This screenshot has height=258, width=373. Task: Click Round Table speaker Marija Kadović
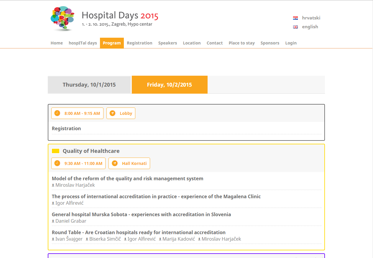pyautogui.click(x=179, y=239)
